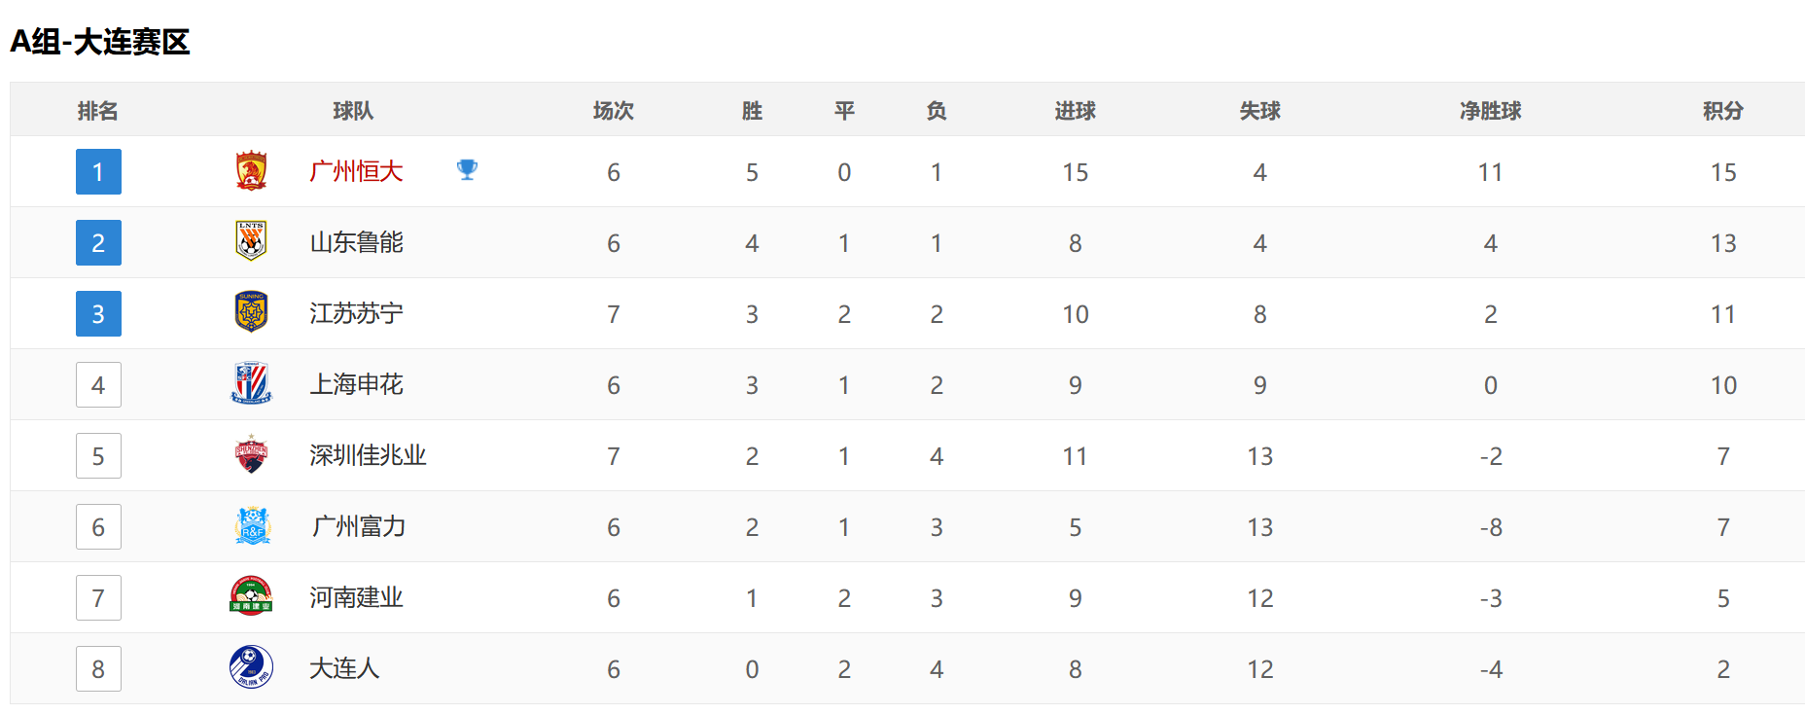
Task: Click the Shenzhen Kaisa team crest
Action: (251, 454)
